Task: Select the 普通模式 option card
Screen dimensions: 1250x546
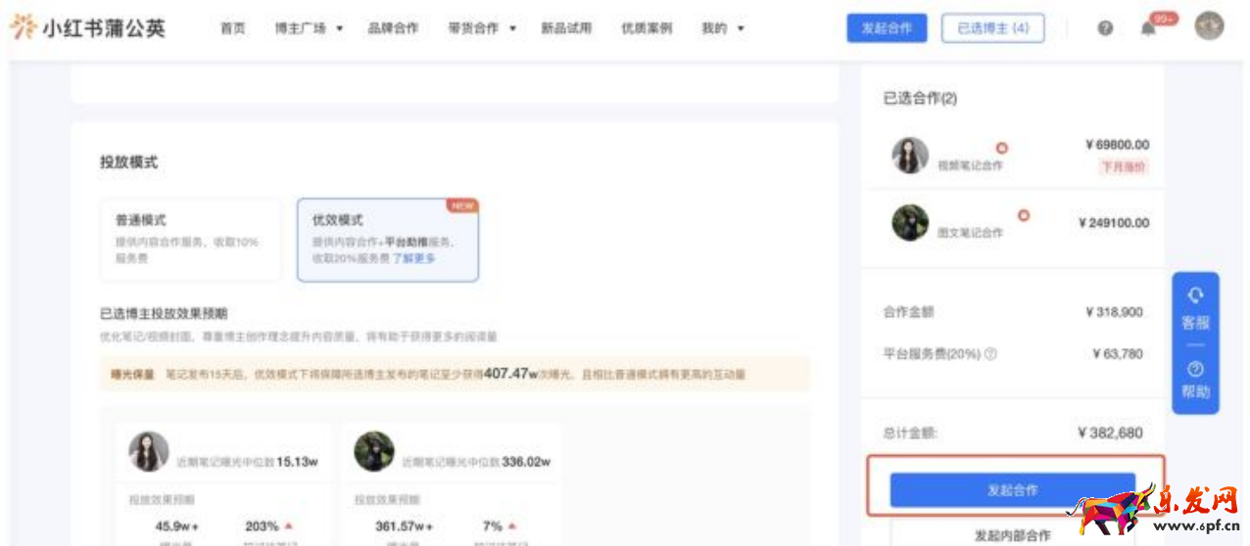Action: (x=190, y=240)
